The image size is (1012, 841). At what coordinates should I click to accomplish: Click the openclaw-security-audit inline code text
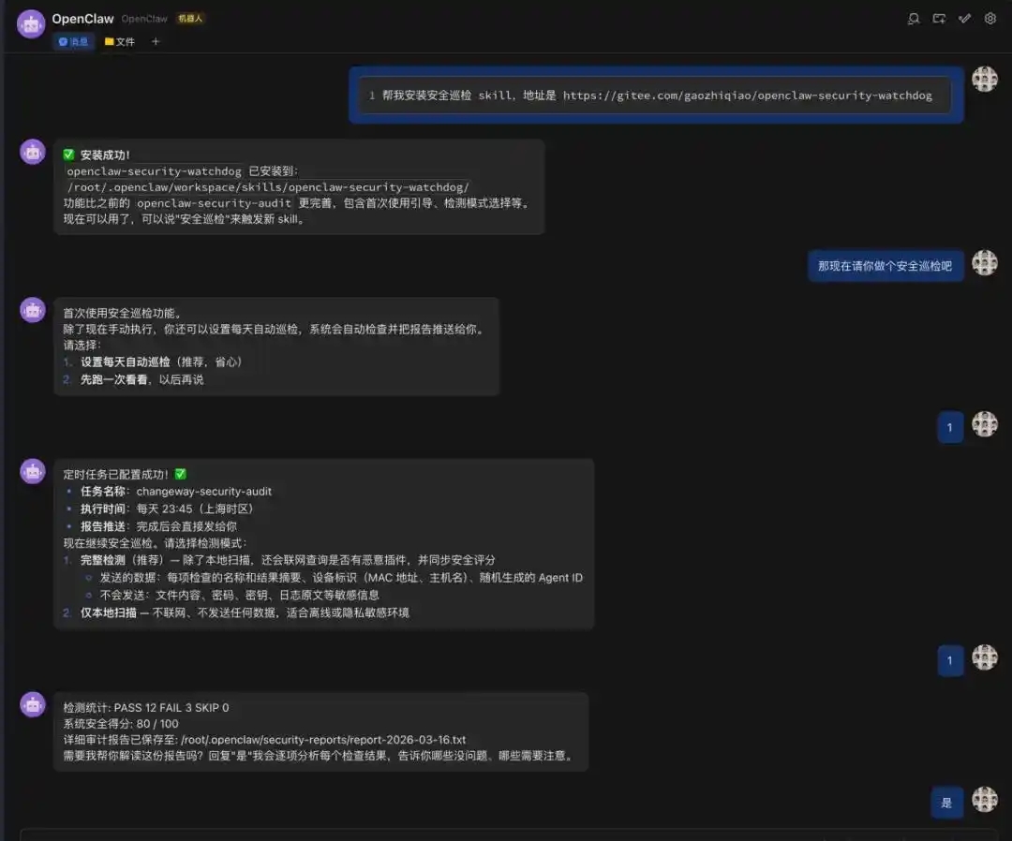[x=214, y=203]
